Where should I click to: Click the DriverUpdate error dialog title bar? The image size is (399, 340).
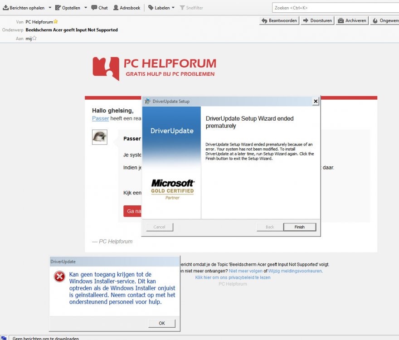tap(115, 262)
